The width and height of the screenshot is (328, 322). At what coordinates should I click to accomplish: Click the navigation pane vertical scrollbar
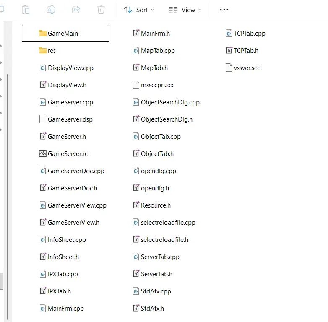point(8,197)
